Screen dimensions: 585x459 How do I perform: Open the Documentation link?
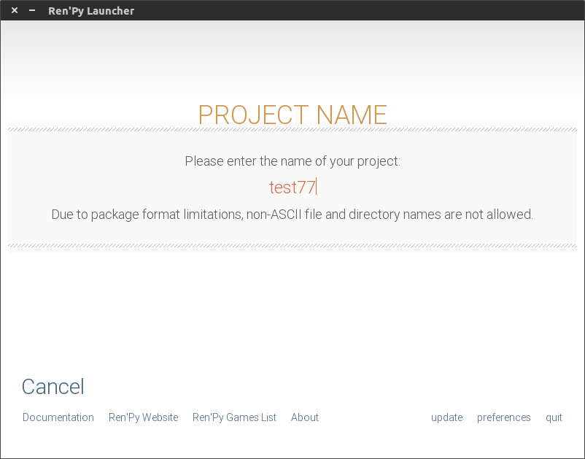coord(58,417)
